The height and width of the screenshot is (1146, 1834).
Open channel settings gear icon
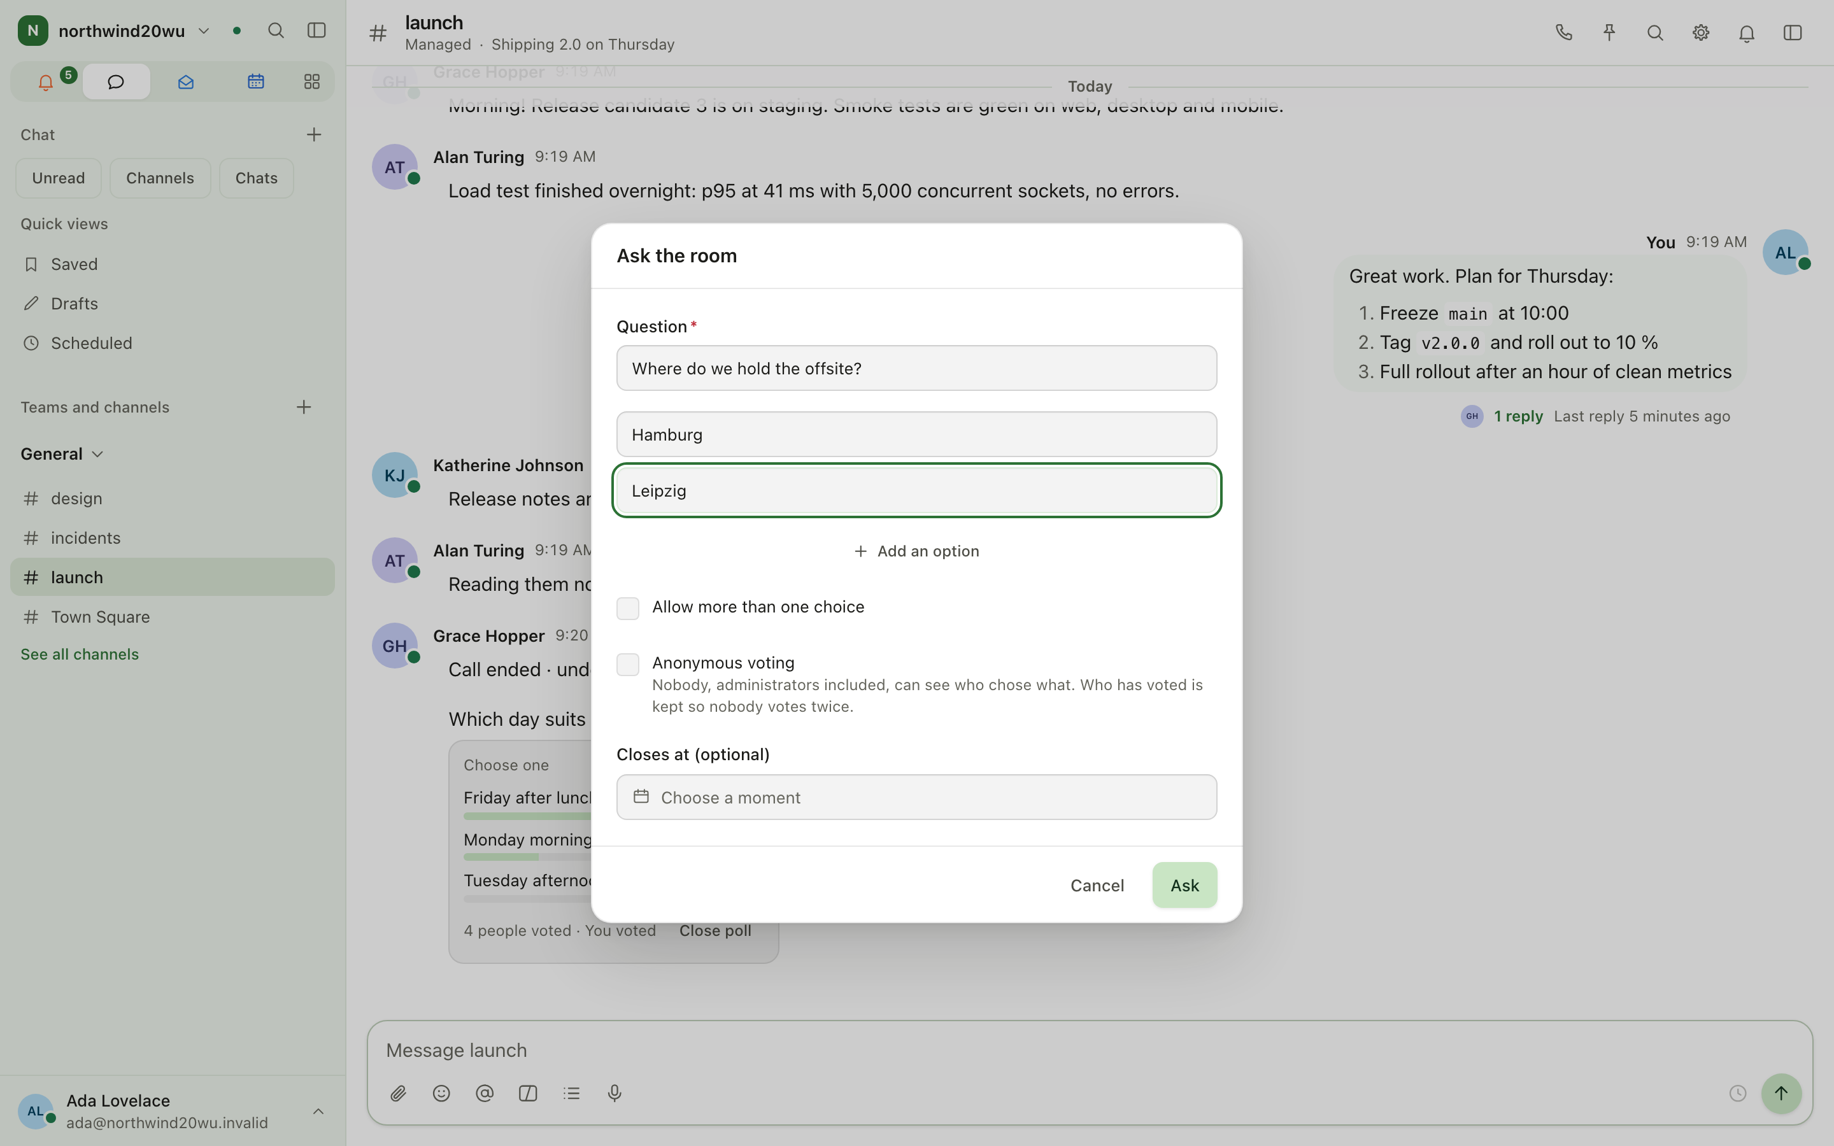click(x=1702, y=32)
